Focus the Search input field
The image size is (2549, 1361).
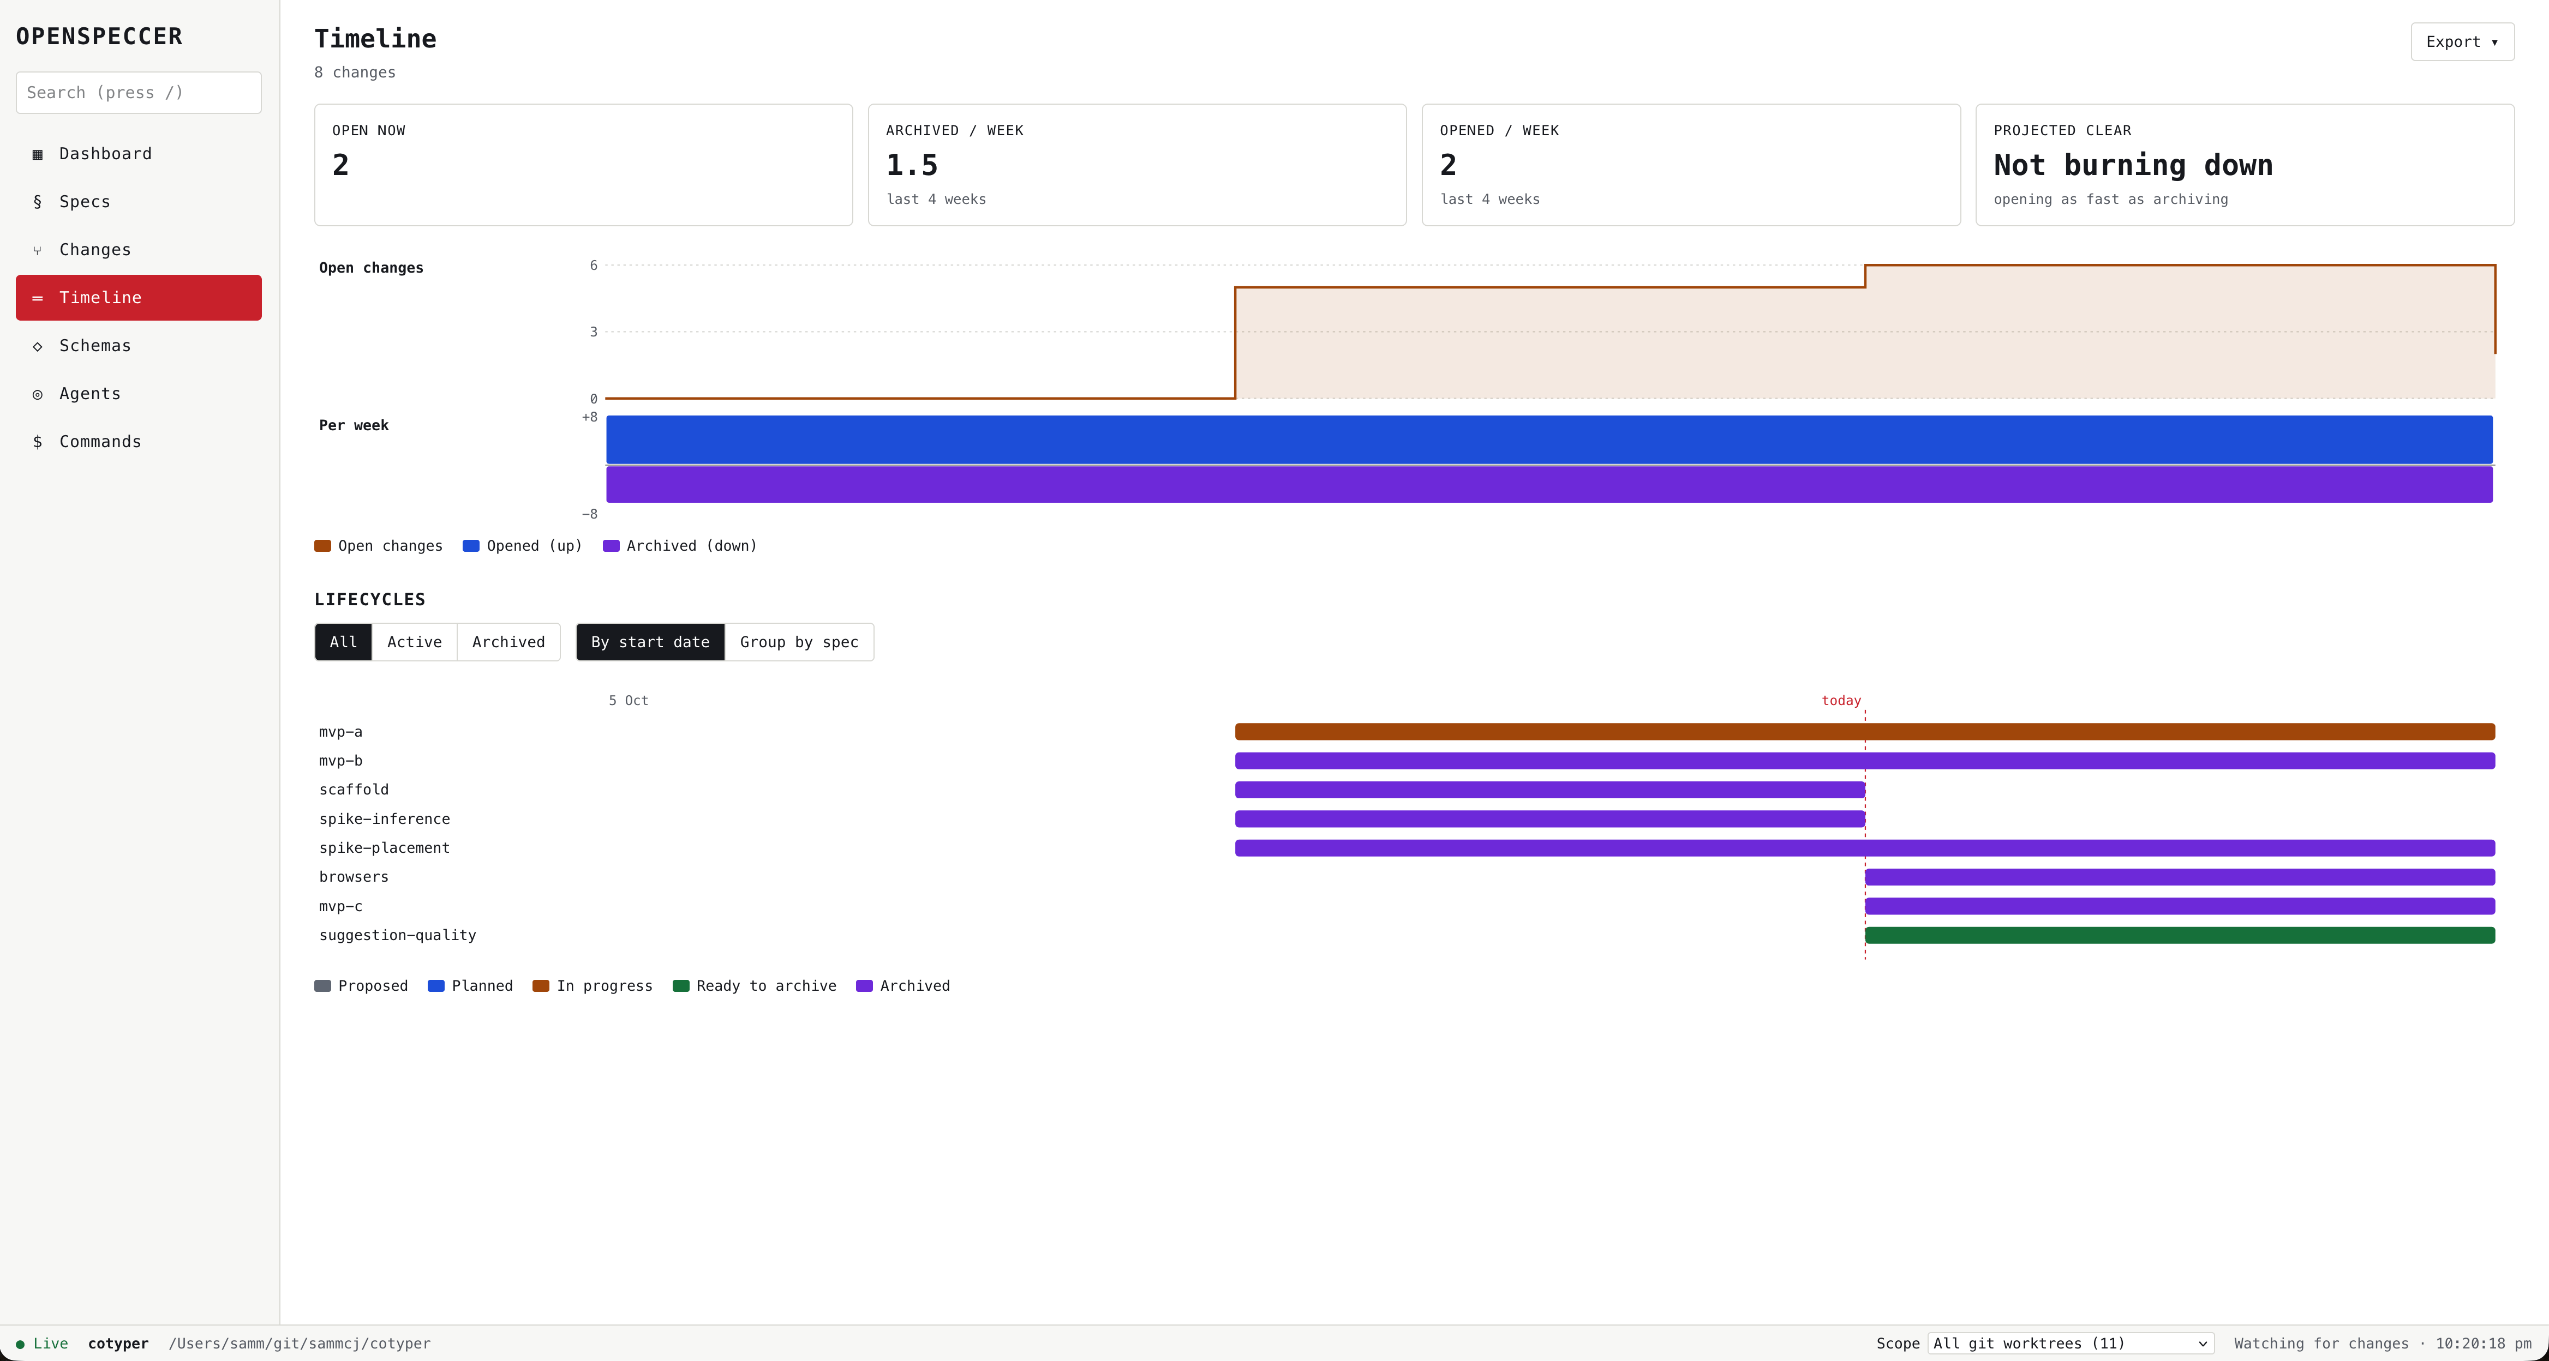pos(139,92)
